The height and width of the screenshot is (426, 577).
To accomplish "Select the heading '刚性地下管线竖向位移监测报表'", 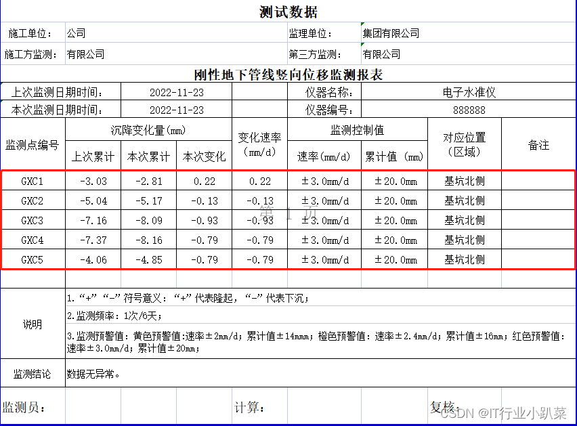I will pyautogui.click(x=288, y=74).
